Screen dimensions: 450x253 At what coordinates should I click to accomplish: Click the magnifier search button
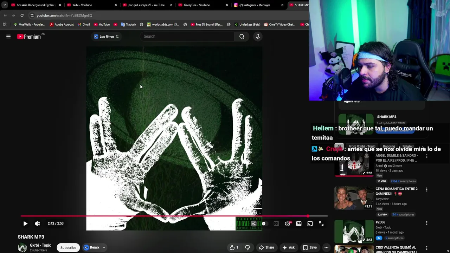242,37
